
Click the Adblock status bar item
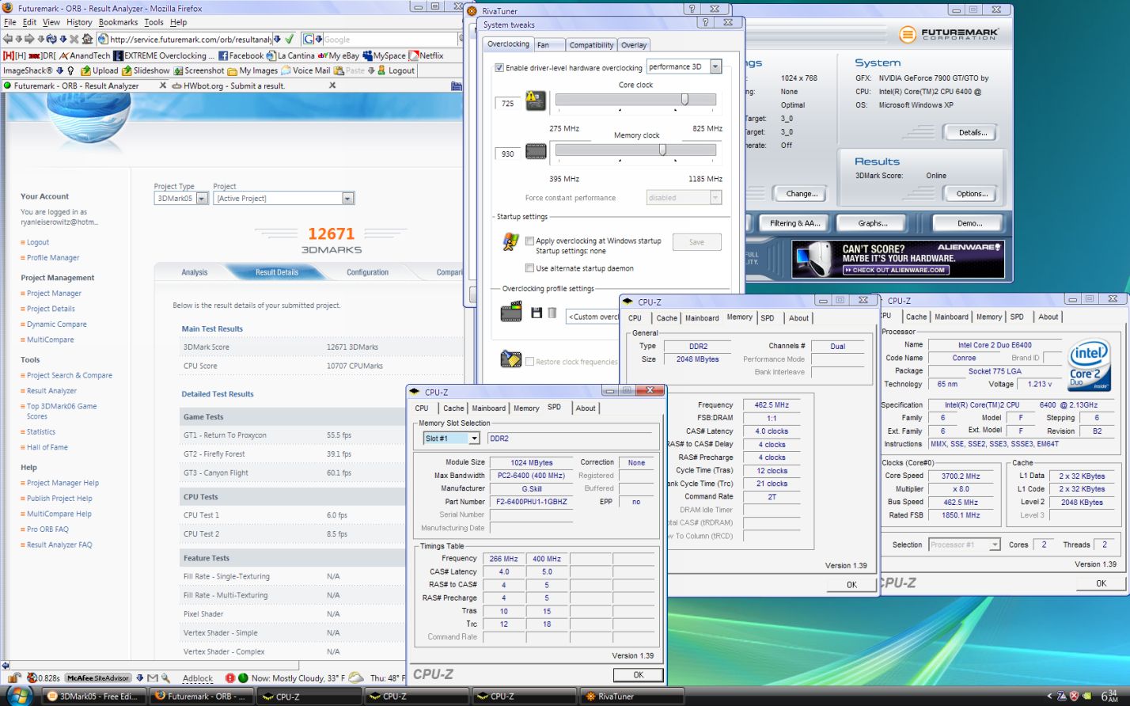point(198,678)
